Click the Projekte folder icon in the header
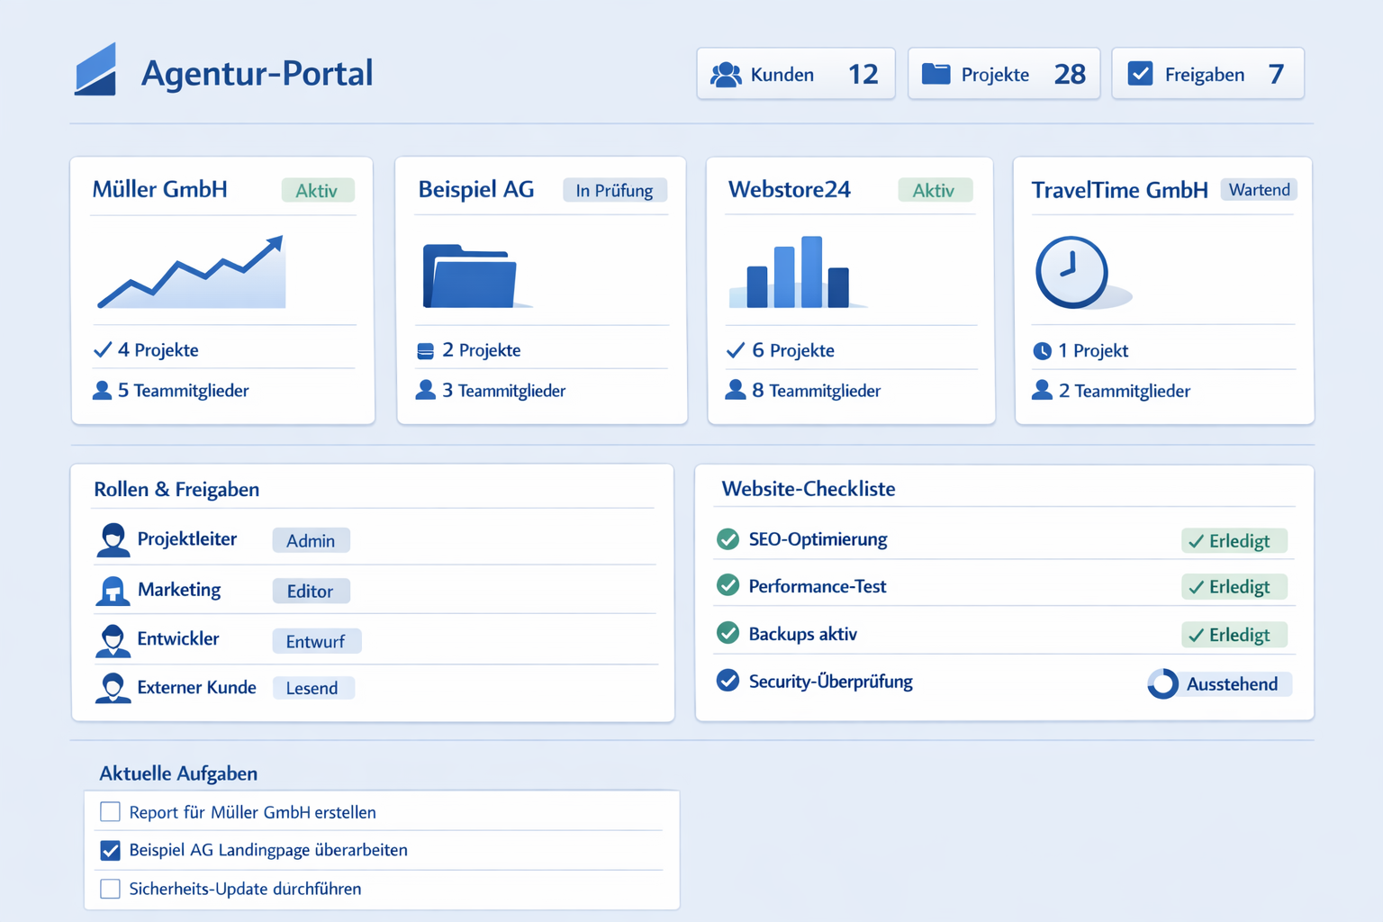1383x922 pixels. pos(934,74)
